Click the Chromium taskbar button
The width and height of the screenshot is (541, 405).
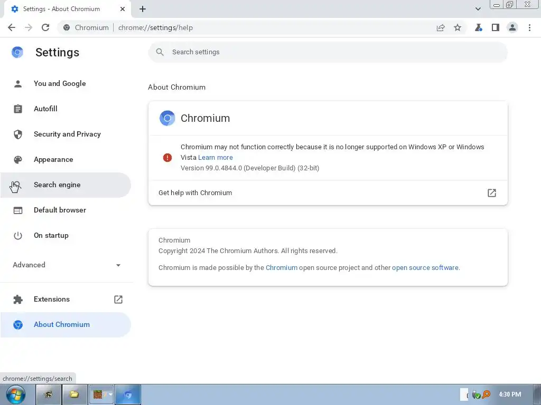[128, 394]
